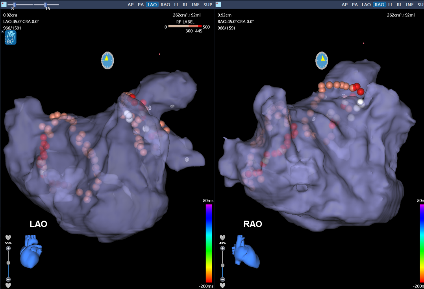Image resolution: width=424 pixels, height=289 pixels.
Task: Switch right pane to INF view
Action: coord(410,5)
